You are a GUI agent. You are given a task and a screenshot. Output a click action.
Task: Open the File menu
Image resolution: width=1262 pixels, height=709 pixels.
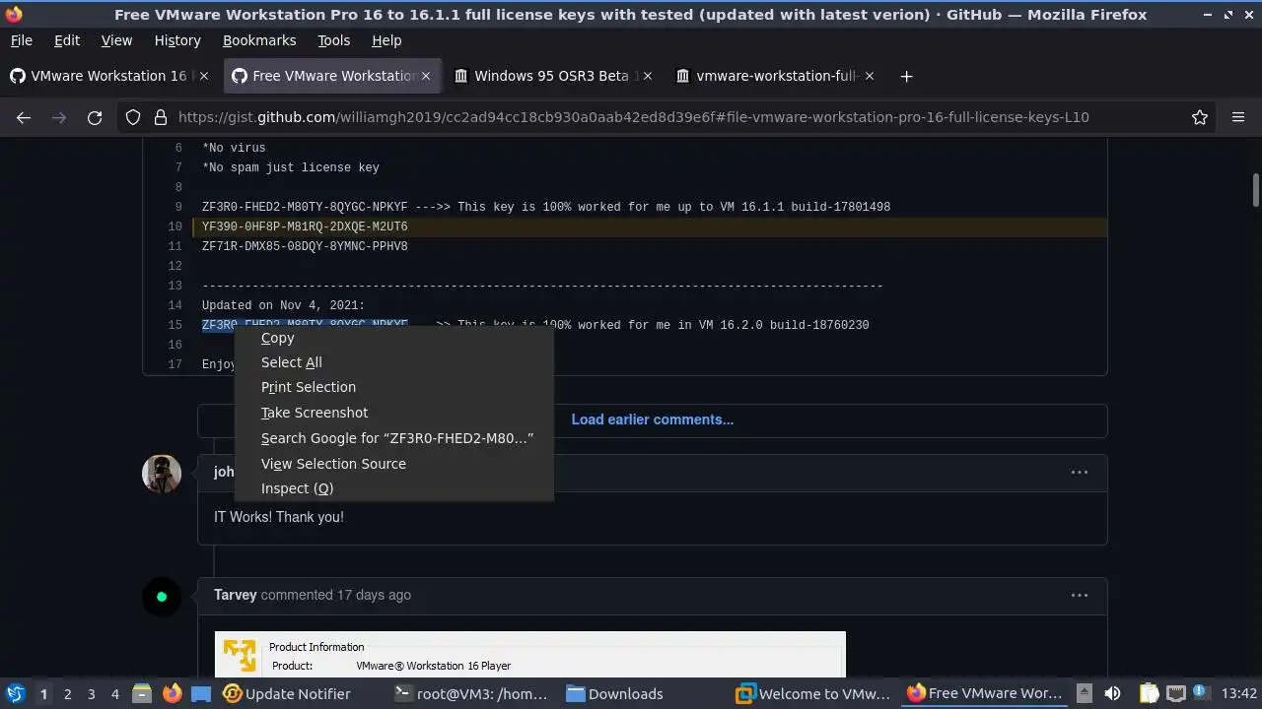[22, 40]
